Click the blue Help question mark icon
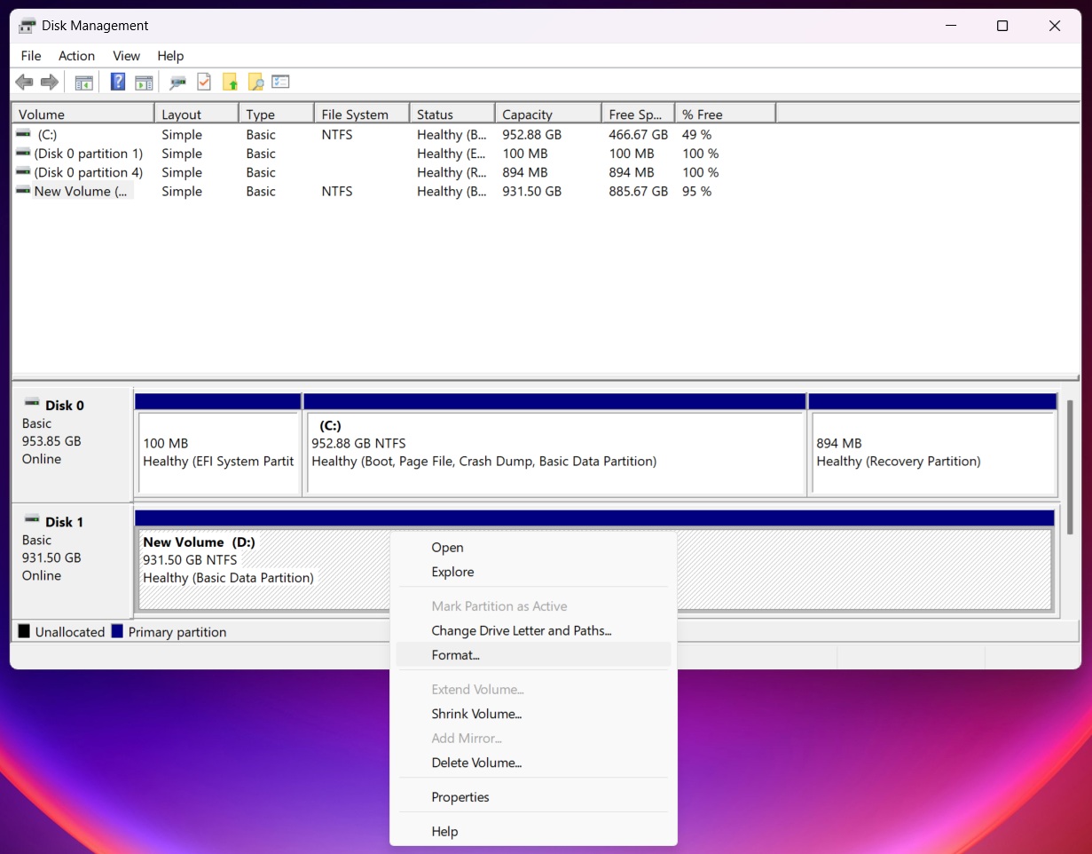Screen dimensions: 1092x854 117,83
